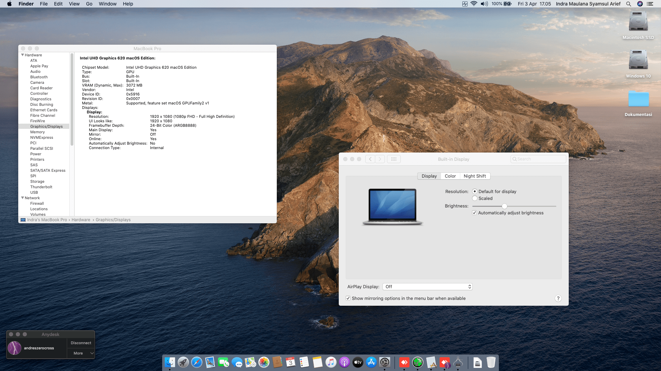Open Safari from the dock
The height and width of the screenshot is (371, 661).
tap(197, 362)
